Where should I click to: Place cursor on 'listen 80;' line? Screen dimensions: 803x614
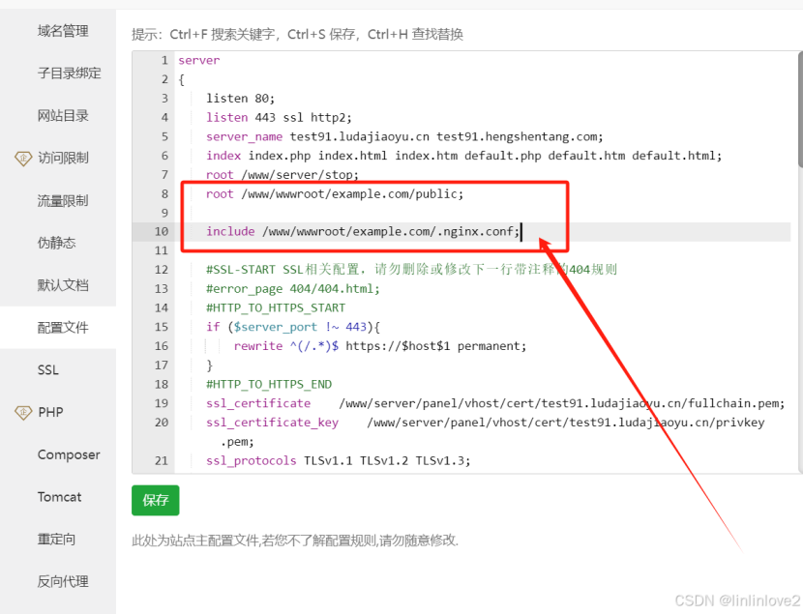(x=241, y=99)
